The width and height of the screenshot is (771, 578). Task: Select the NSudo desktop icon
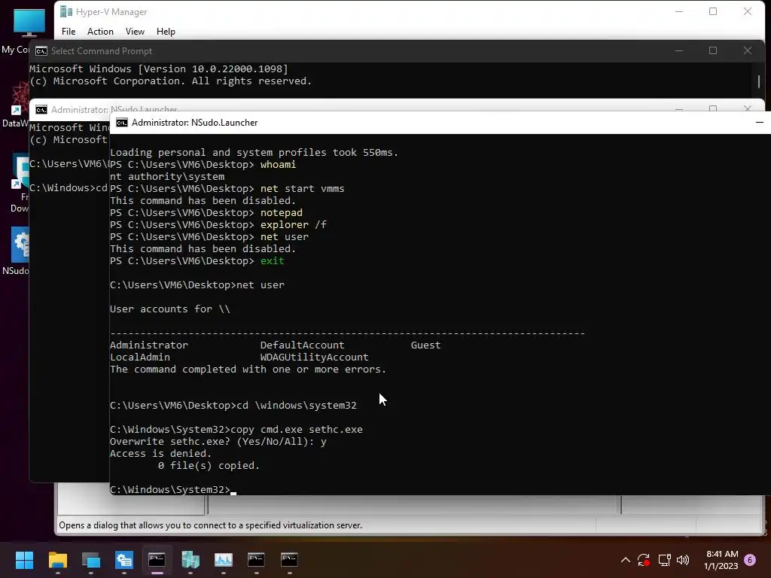17,251
